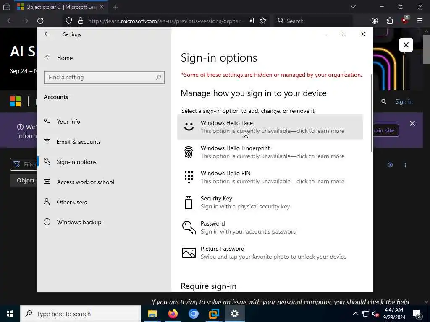This screenshot has width=430, height=322.
Task: Open the list all tabs dropdown
Action: click(353, 7)
